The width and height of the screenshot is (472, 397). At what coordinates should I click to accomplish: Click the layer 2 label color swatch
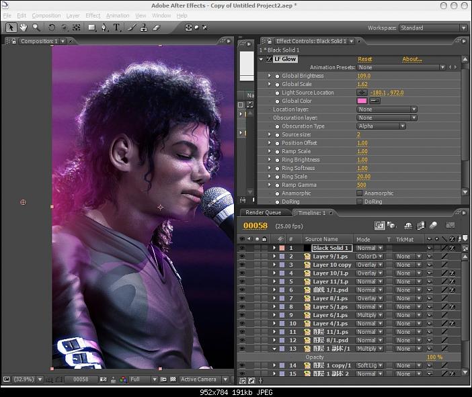click(x=282, y=257)
